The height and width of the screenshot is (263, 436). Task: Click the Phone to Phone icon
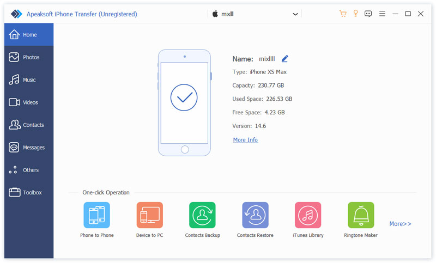(x=97, y=215)
